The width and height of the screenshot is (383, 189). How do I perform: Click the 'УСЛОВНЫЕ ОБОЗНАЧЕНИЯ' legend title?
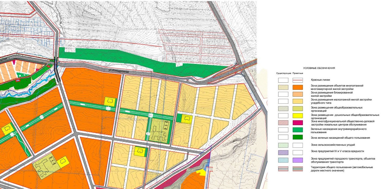(x=319, y=68)
